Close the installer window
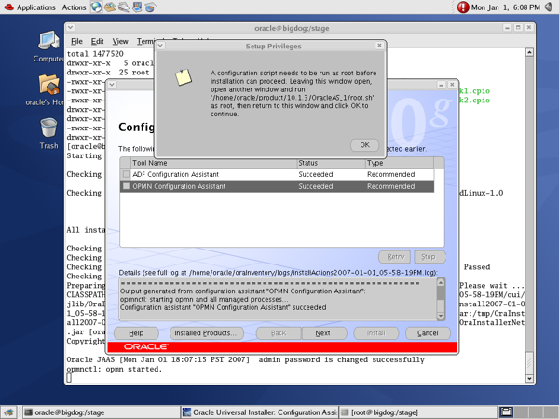This screenshot has width=559, height=419. 452,85
